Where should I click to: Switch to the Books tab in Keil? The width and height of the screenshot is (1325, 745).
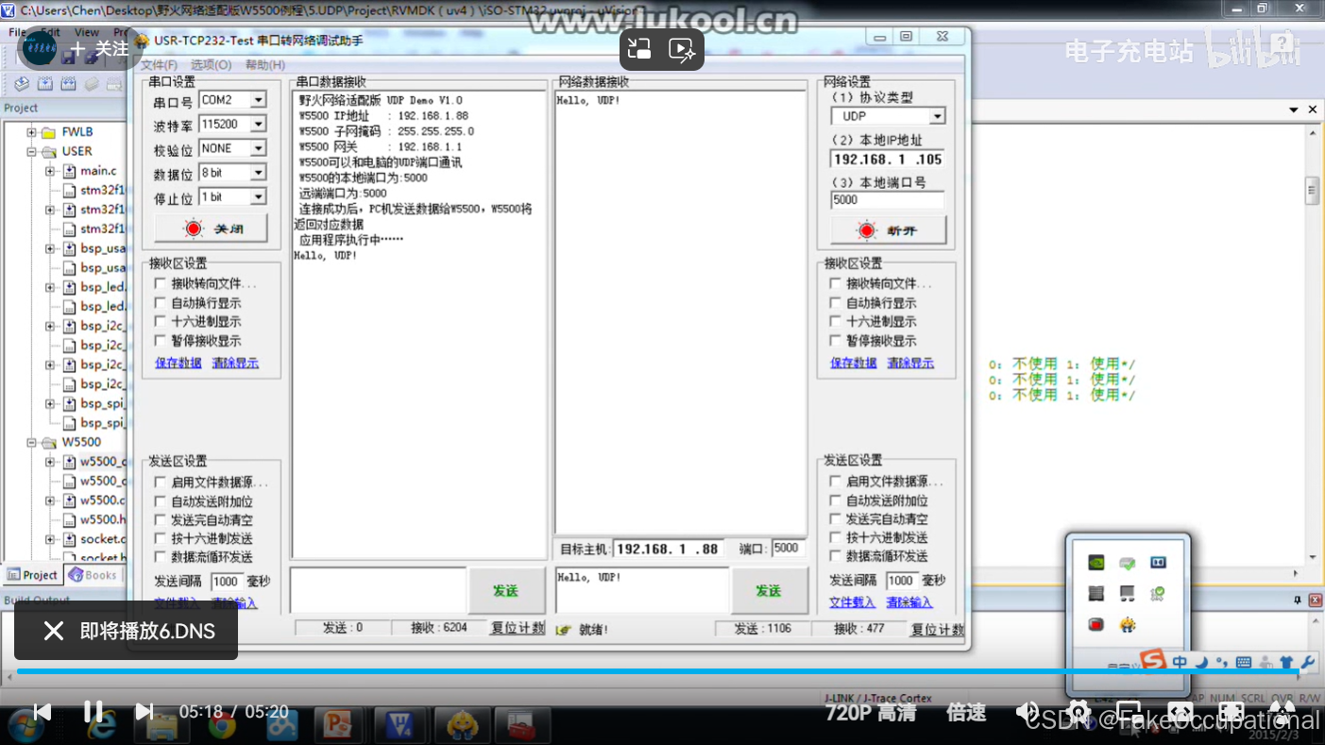click(93, 575)
